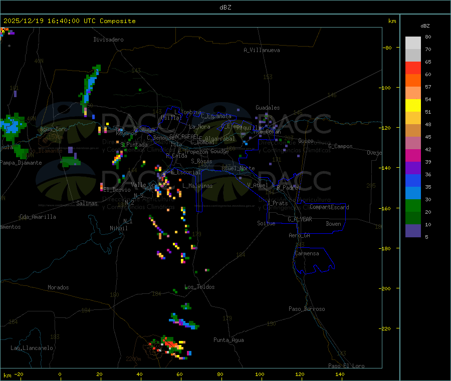Click the Pampa_Diamante location label

pos(21,163)
